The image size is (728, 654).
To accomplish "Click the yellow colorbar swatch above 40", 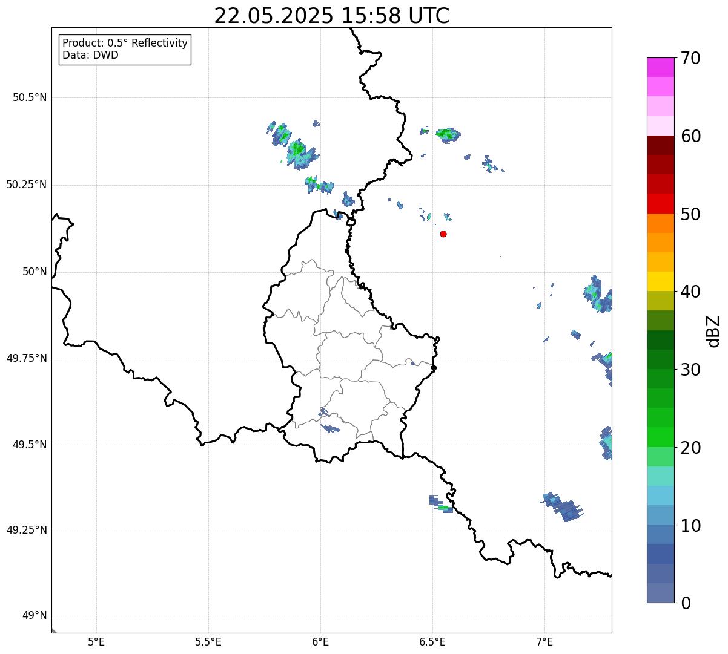I will tap(660, 281).
